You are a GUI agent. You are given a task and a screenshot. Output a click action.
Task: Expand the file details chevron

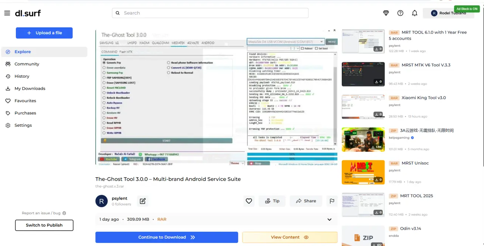click(329, 220)
